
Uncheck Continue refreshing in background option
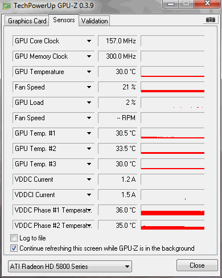click(x=14, y=248)
